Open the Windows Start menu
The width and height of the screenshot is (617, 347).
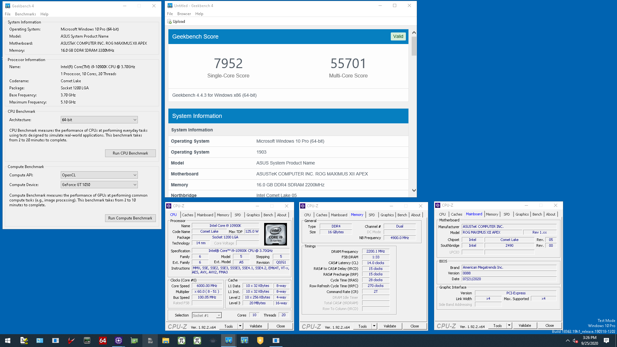pyautogui.click(x=8, y=340)
